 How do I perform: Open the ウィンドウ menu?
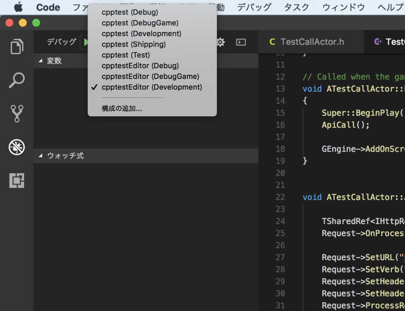[344, 7]
